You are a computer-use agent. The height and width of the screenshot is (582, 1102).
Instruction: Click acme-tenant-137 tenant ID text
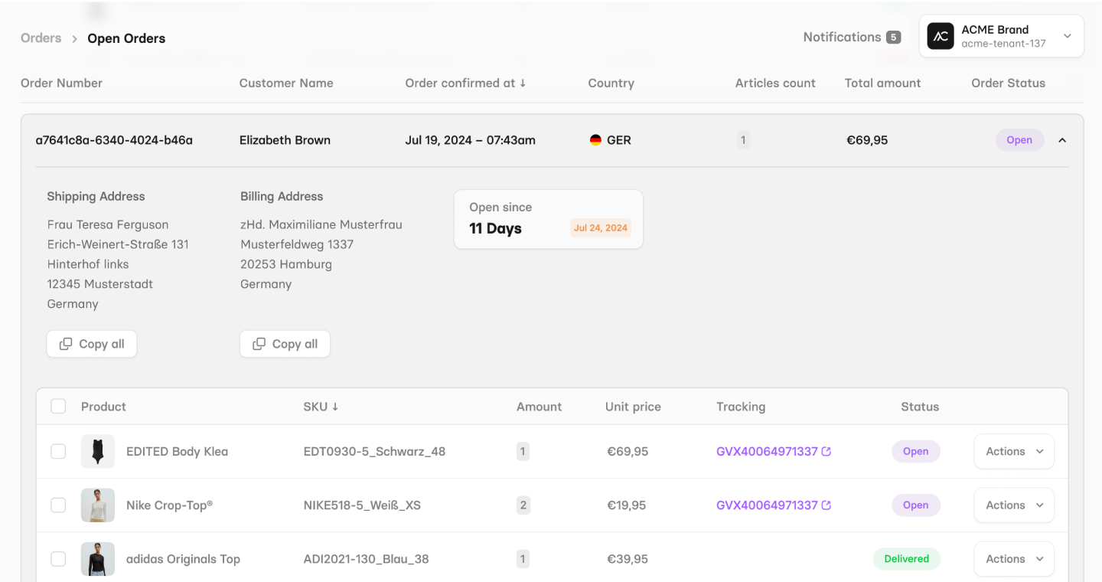coord(1003,44)
